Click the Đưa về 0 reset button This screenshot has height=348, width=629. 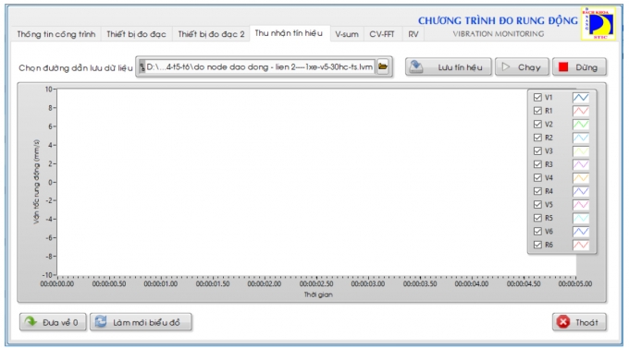pyautogui.click(x=53, y=322)
